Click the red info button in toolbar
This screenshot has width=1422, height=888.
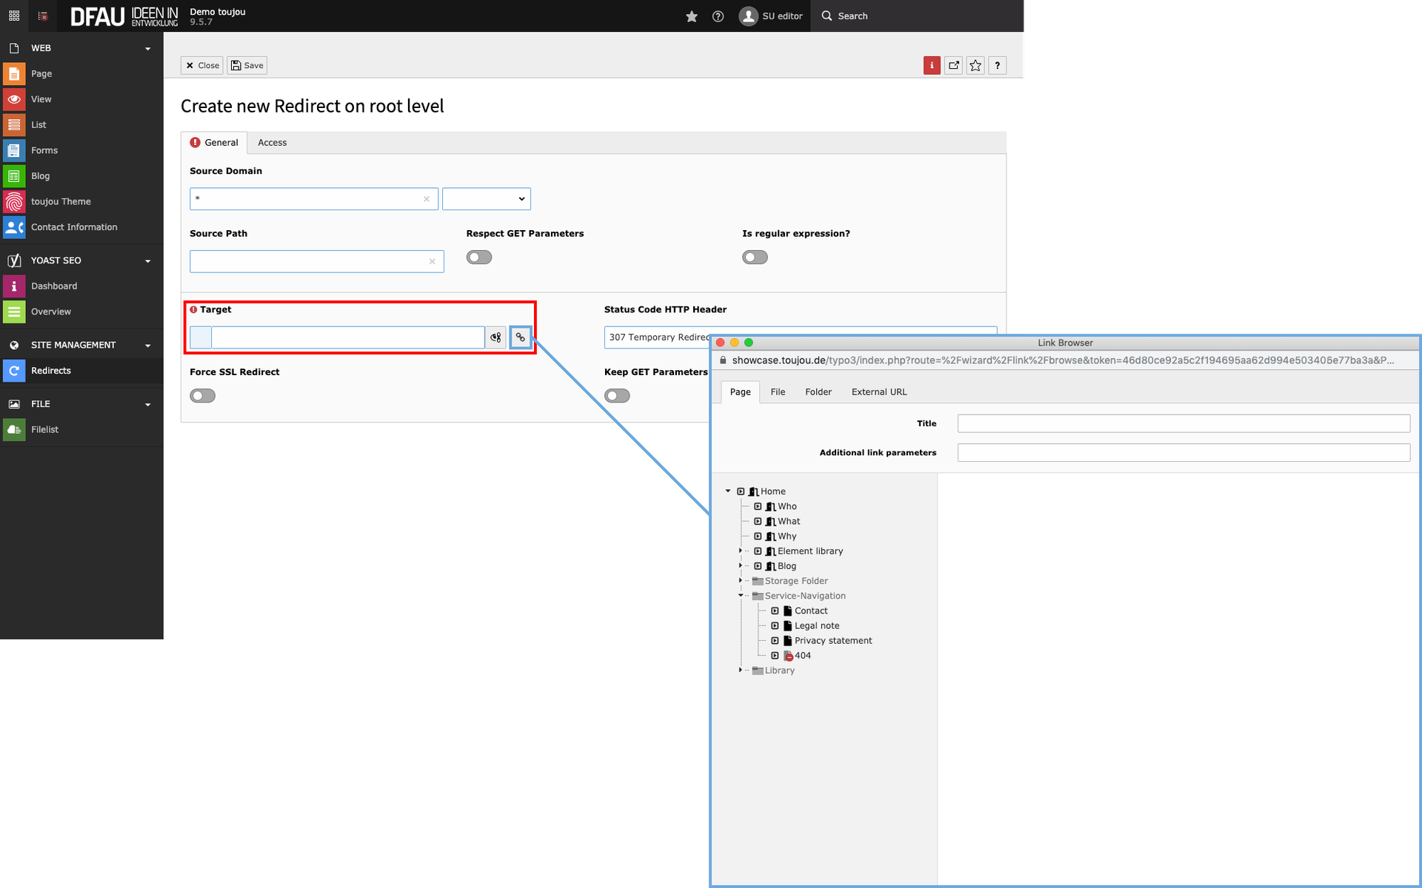[x=932, y=65]
